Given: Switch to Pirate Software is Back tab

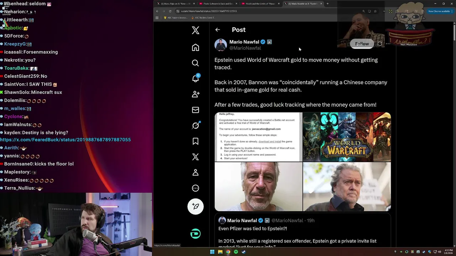Looking at the screenshot, I should tap(218, 4).
